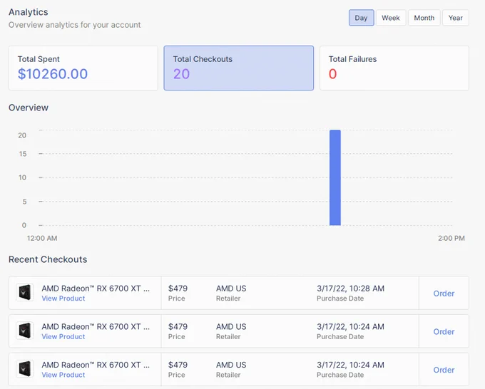Screen dimensions: 485x389
Task: Switch analytics range to Month
Action: [x=424, y=18]
